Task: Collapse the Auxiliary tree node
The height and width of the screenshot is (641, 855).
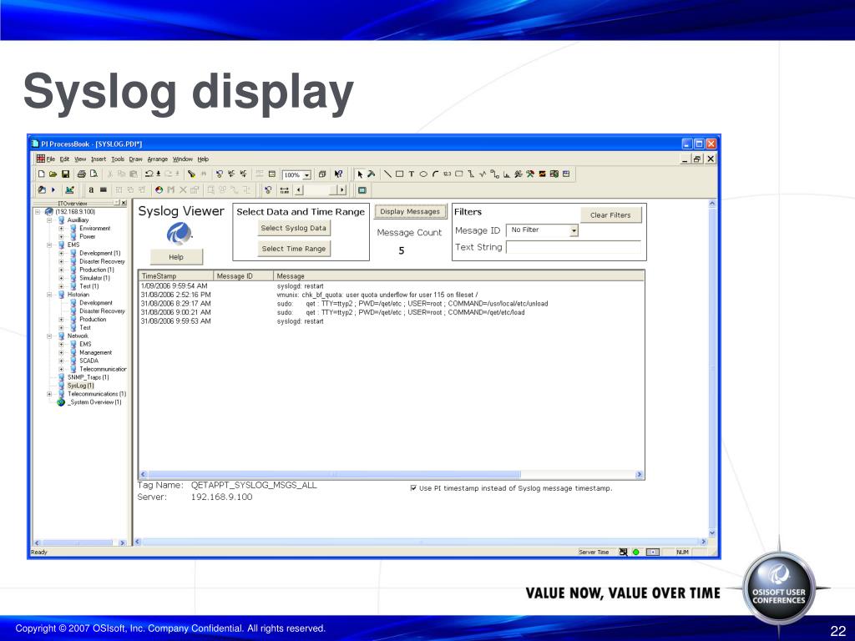Action: (x=49, y=220)
